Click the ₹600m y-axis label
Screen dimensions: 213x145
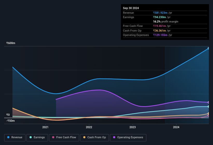[x=11, y=43]
